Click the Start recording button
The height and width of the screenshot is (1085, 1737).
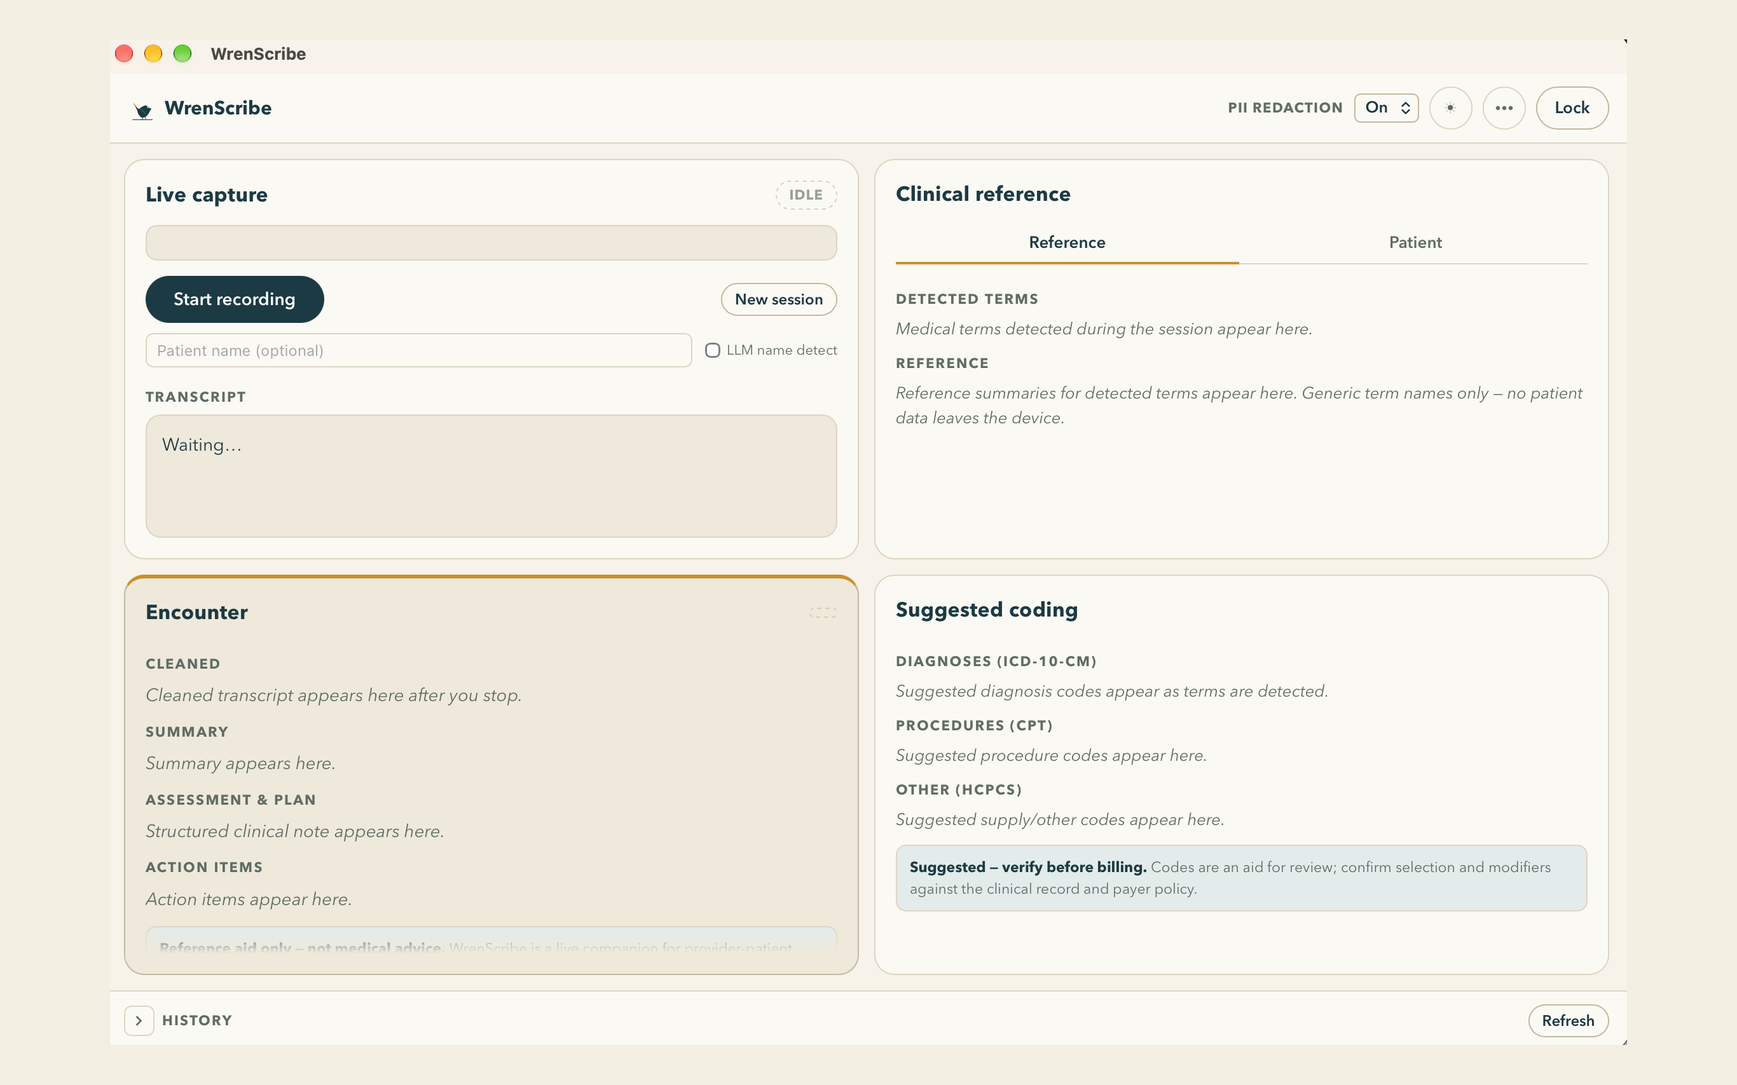235,299
